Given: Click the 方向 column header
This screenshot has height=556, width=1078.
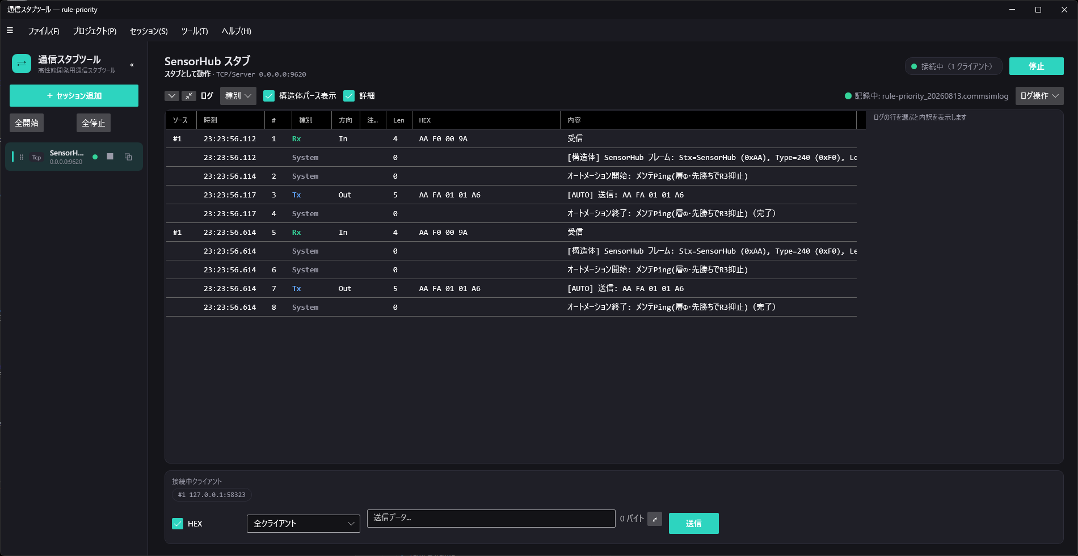Looking at the screenshot, I should click(346, 120).
